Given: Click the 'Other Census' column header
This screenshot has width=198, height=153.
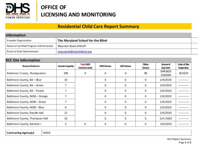Looking at the screenshot, I should tap(146, 66).
